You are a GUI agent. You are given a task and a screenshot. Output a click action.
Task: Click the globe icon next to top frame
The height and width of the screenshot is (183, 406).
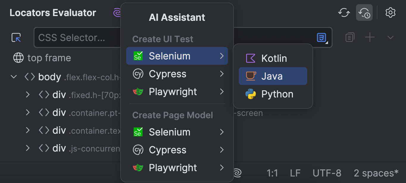[18, 58]
